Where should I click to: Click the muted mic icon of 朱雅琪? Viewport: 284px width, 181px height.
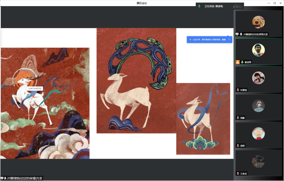click(238, 90)
